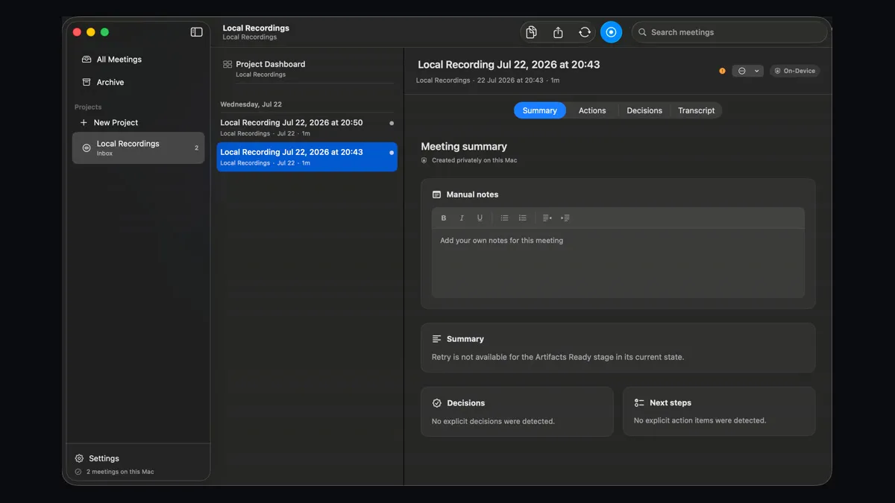Select recording from Jul 22 at 20:43

click(307, 156)
